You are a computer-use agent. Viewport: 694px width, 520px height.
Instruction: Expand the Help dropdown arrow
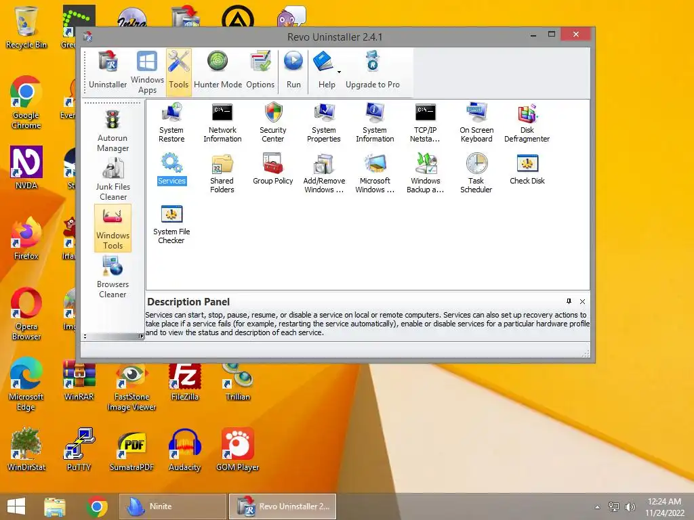(340, 72)
